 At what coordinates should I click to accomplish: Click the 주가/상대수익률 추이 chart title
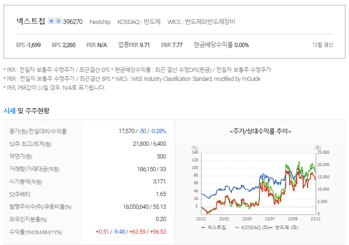point(261,131)
